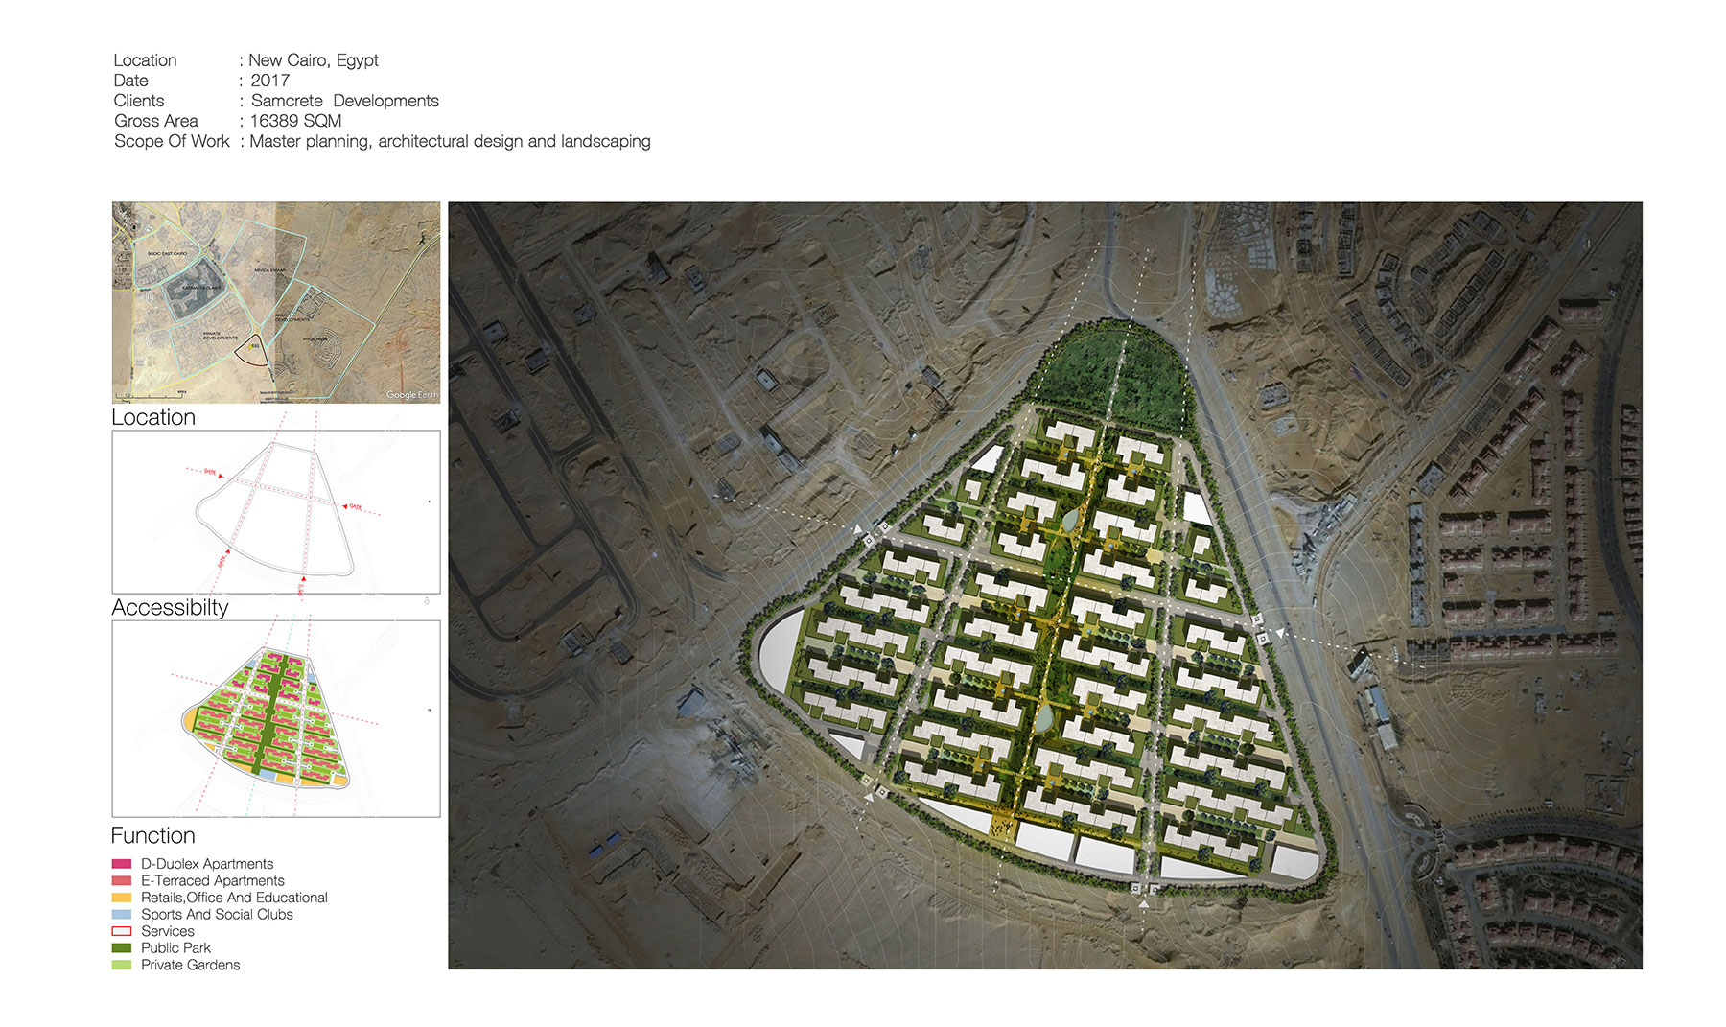Open the Accessibility diagram thumbnail
The width and height of the screenshot is (1726, 1027).
276,512
